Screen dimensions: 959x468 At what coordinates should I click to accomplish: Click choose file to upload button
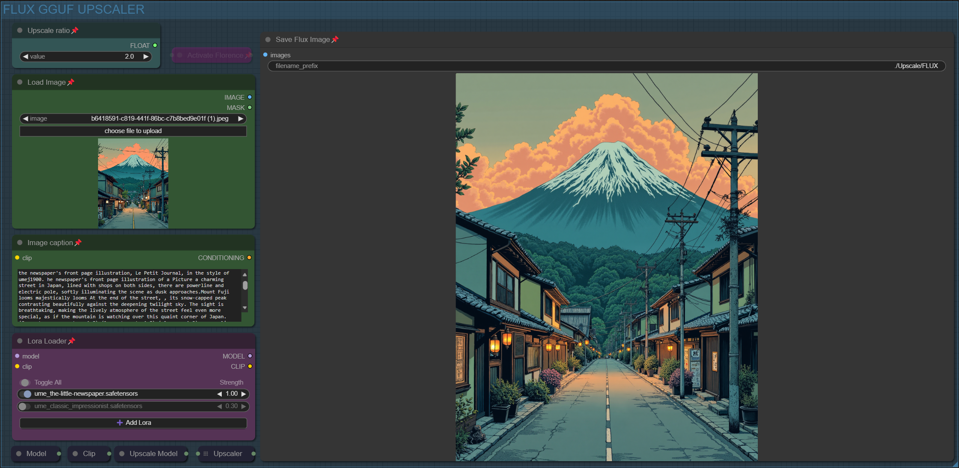[x=133, y=131]
